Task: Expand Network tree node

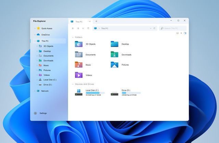Action: pos(35,91)
